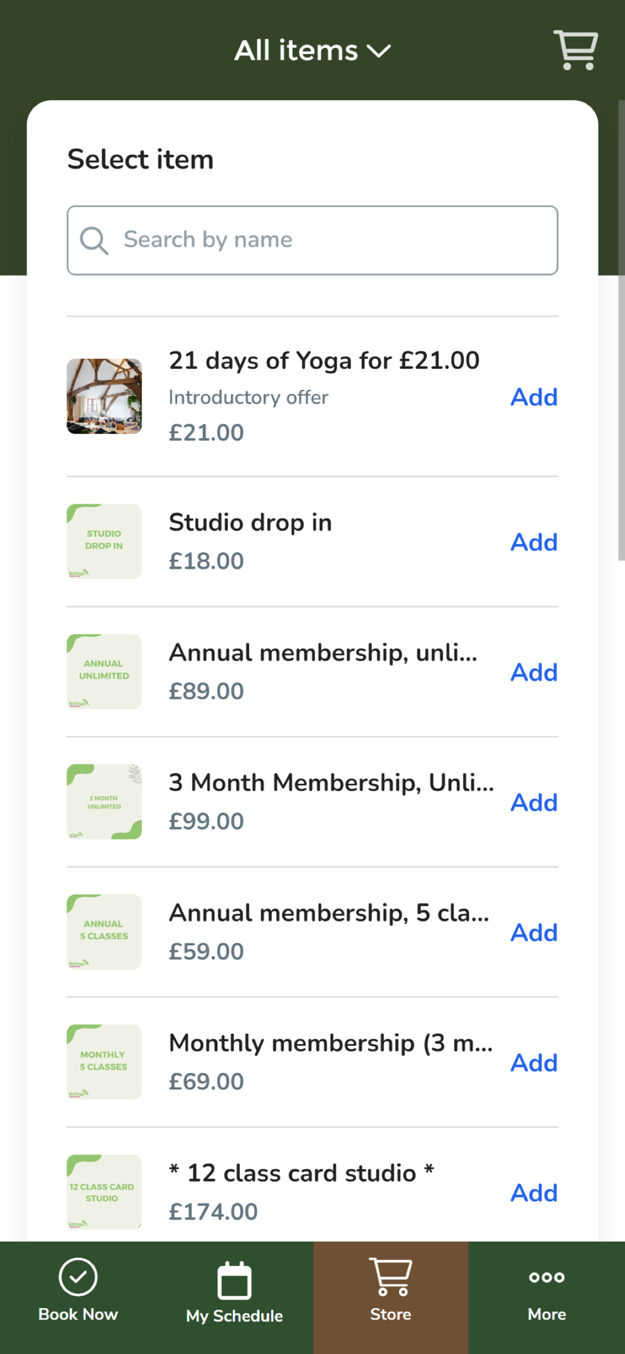625x1354 pixels.
Task: Add the 3 Month Membership item
Action: click(x=534, y=802)
